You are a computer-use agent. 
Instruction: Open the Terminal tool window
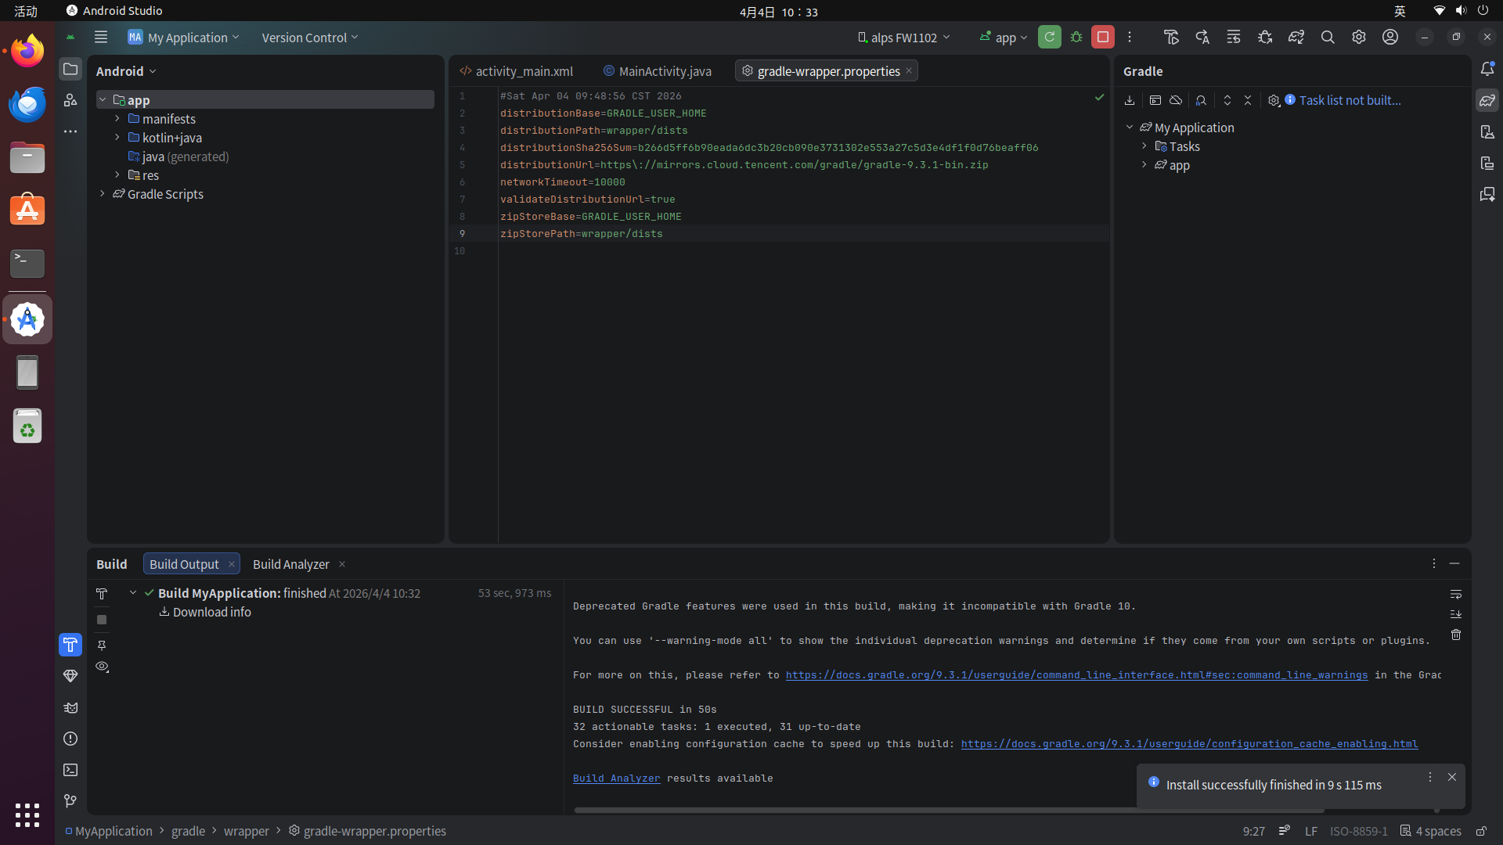point(70,770)
